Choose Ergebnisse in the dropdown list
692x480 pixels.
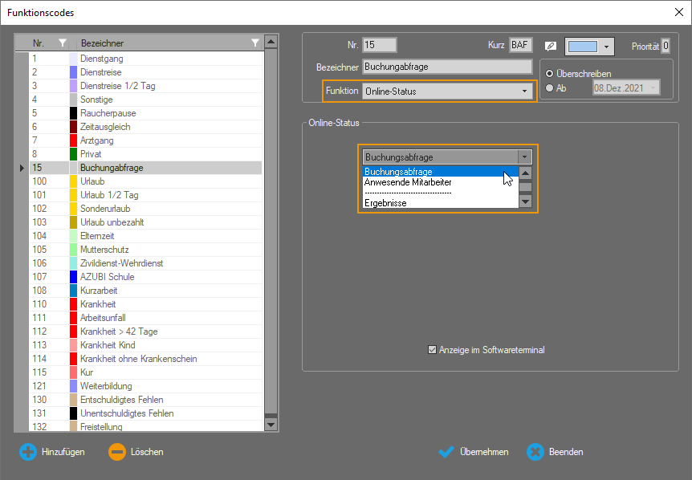(x=385, y=203)
